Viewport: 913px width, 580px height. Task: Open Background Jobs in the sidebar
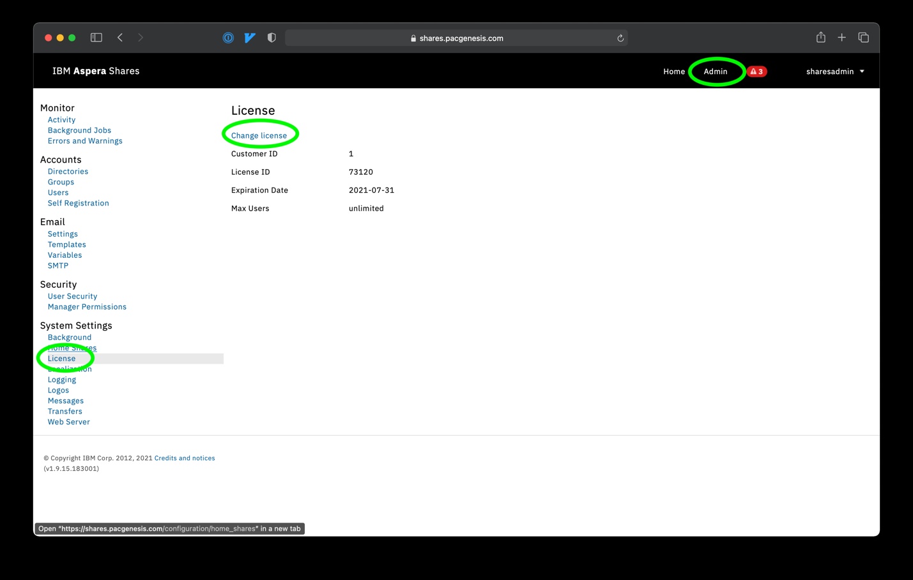[79, 130]
